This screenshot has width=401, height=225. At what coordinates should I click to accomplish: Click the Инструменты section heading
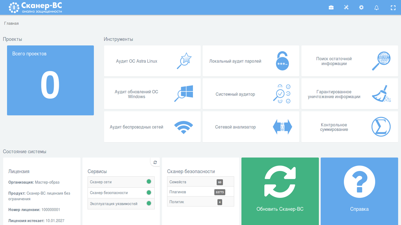click(x=118, y=39)
